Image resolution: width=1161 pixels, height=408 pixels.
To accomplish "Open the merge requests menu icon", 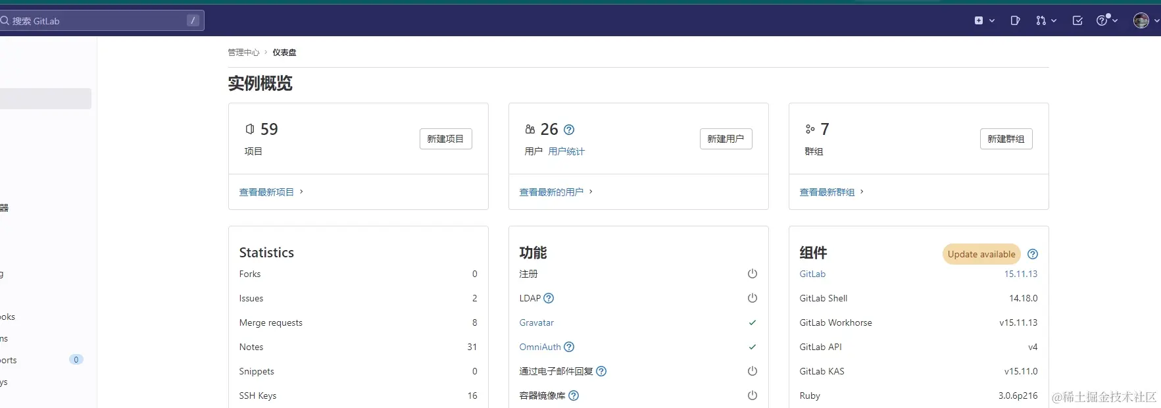I will 1046,20.
